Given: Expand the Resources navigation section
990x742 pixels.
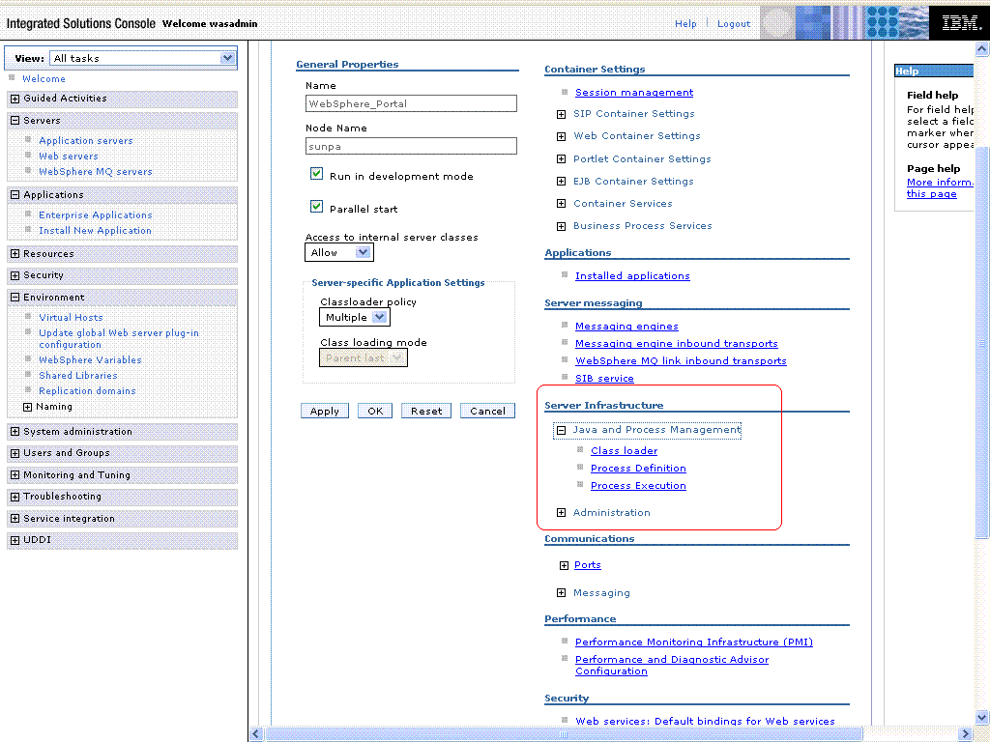Looking at the screenshot, I should click(15, 254).
